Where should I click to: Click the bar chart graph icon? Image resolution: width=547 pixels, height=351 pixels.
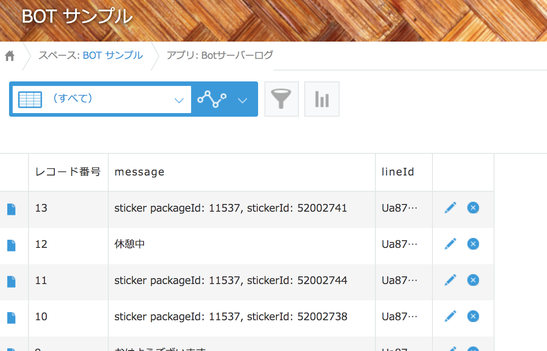click(x=321, y=99)
